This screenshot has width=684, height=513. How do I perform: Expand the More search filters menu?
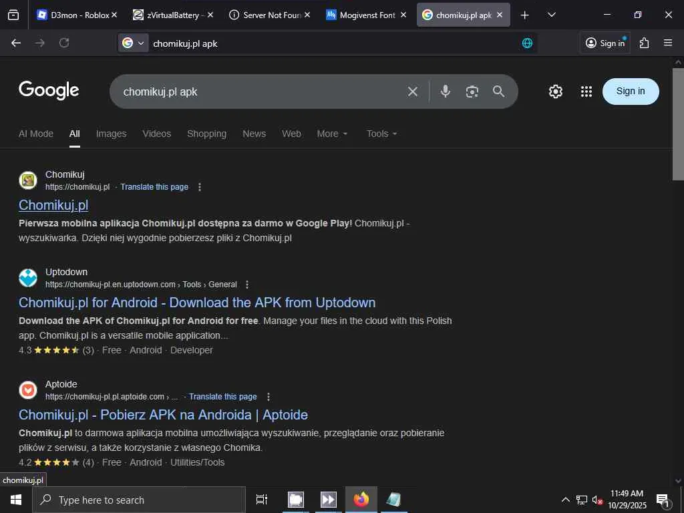click(332, 134)
